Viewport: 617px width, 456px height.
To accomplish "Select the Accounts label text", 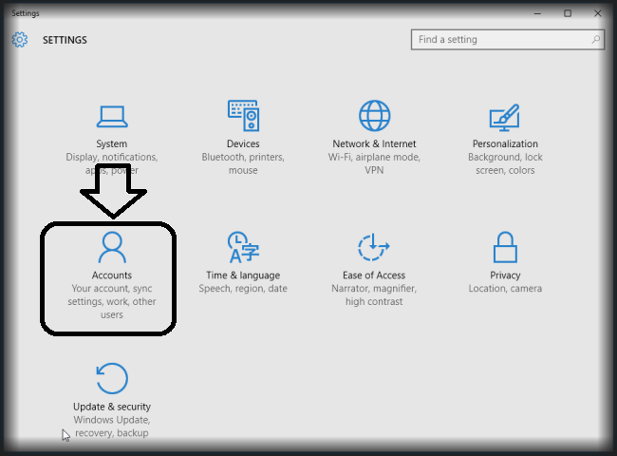I will tap(112, 275).
